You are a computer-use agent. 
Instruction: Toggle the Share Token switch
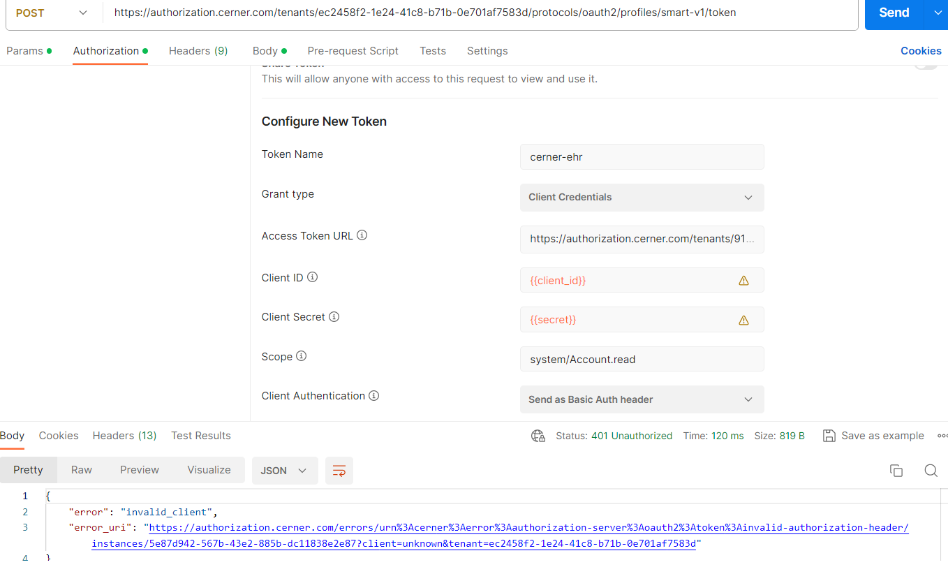(925, 63)
